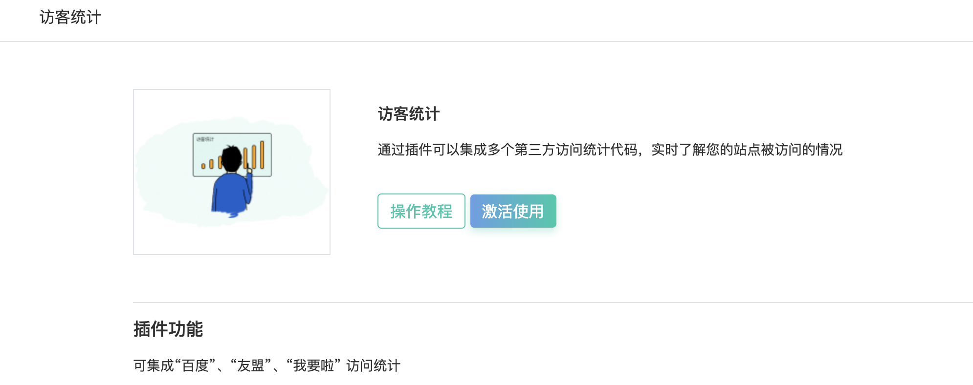Click the word “我要啦” in the feature list
The width and height of the screenshot is (973, 385).
[x=313, y=365]
